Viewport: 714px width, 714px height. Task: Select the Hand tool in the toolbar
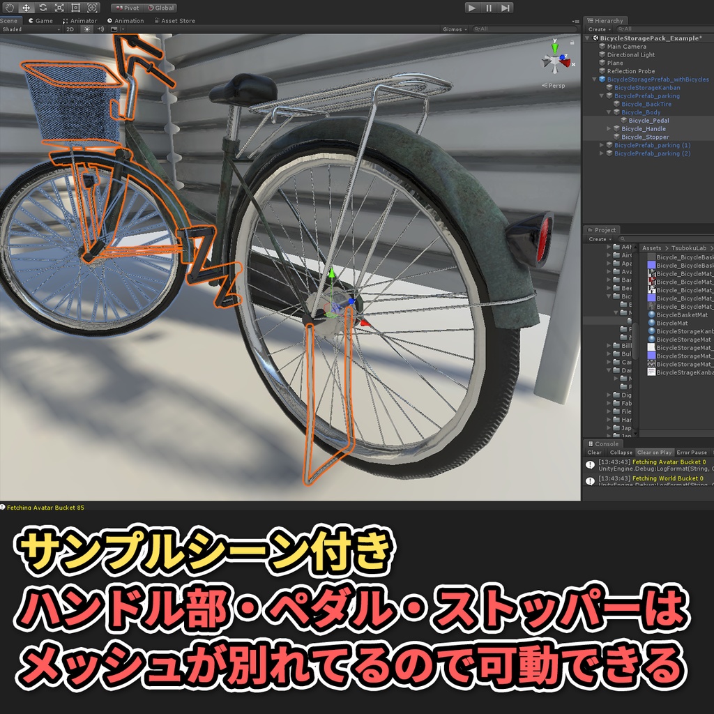(x=9, y=8)
